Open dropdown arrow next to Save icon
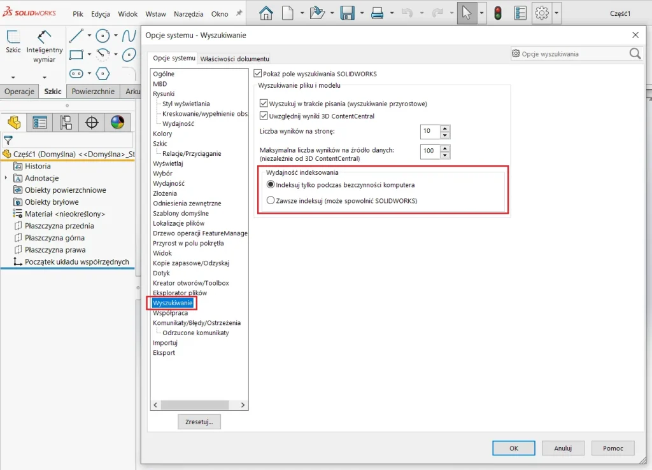 point(362,13)
